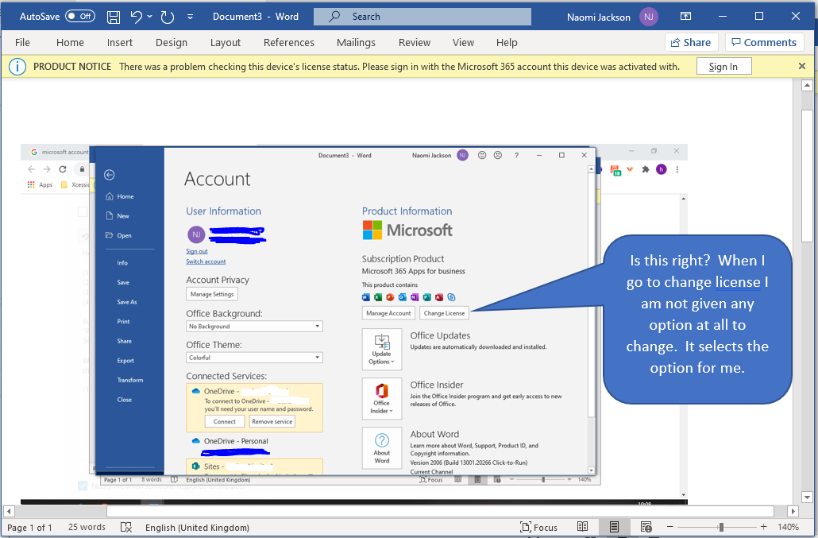Click the proofing errors icon in status bar

126,528
